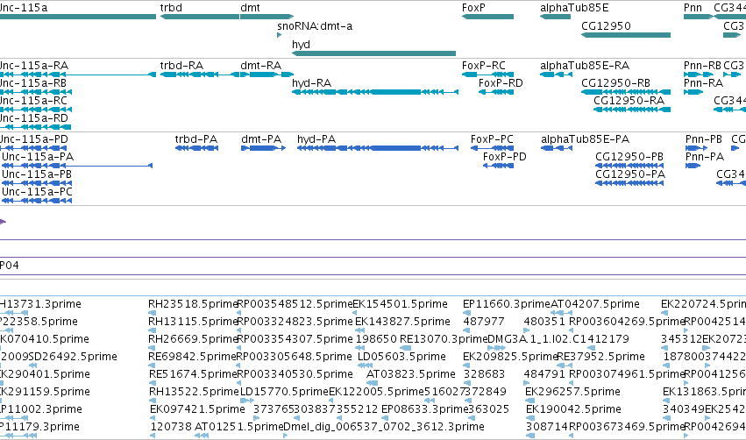Viewport: 746px width, 440px height.
Task: Select the 487977 feature label
Action: [484, 322]
